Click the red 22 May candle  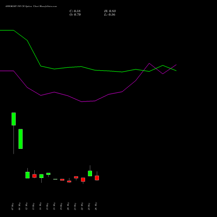click(x=83, y=180)
